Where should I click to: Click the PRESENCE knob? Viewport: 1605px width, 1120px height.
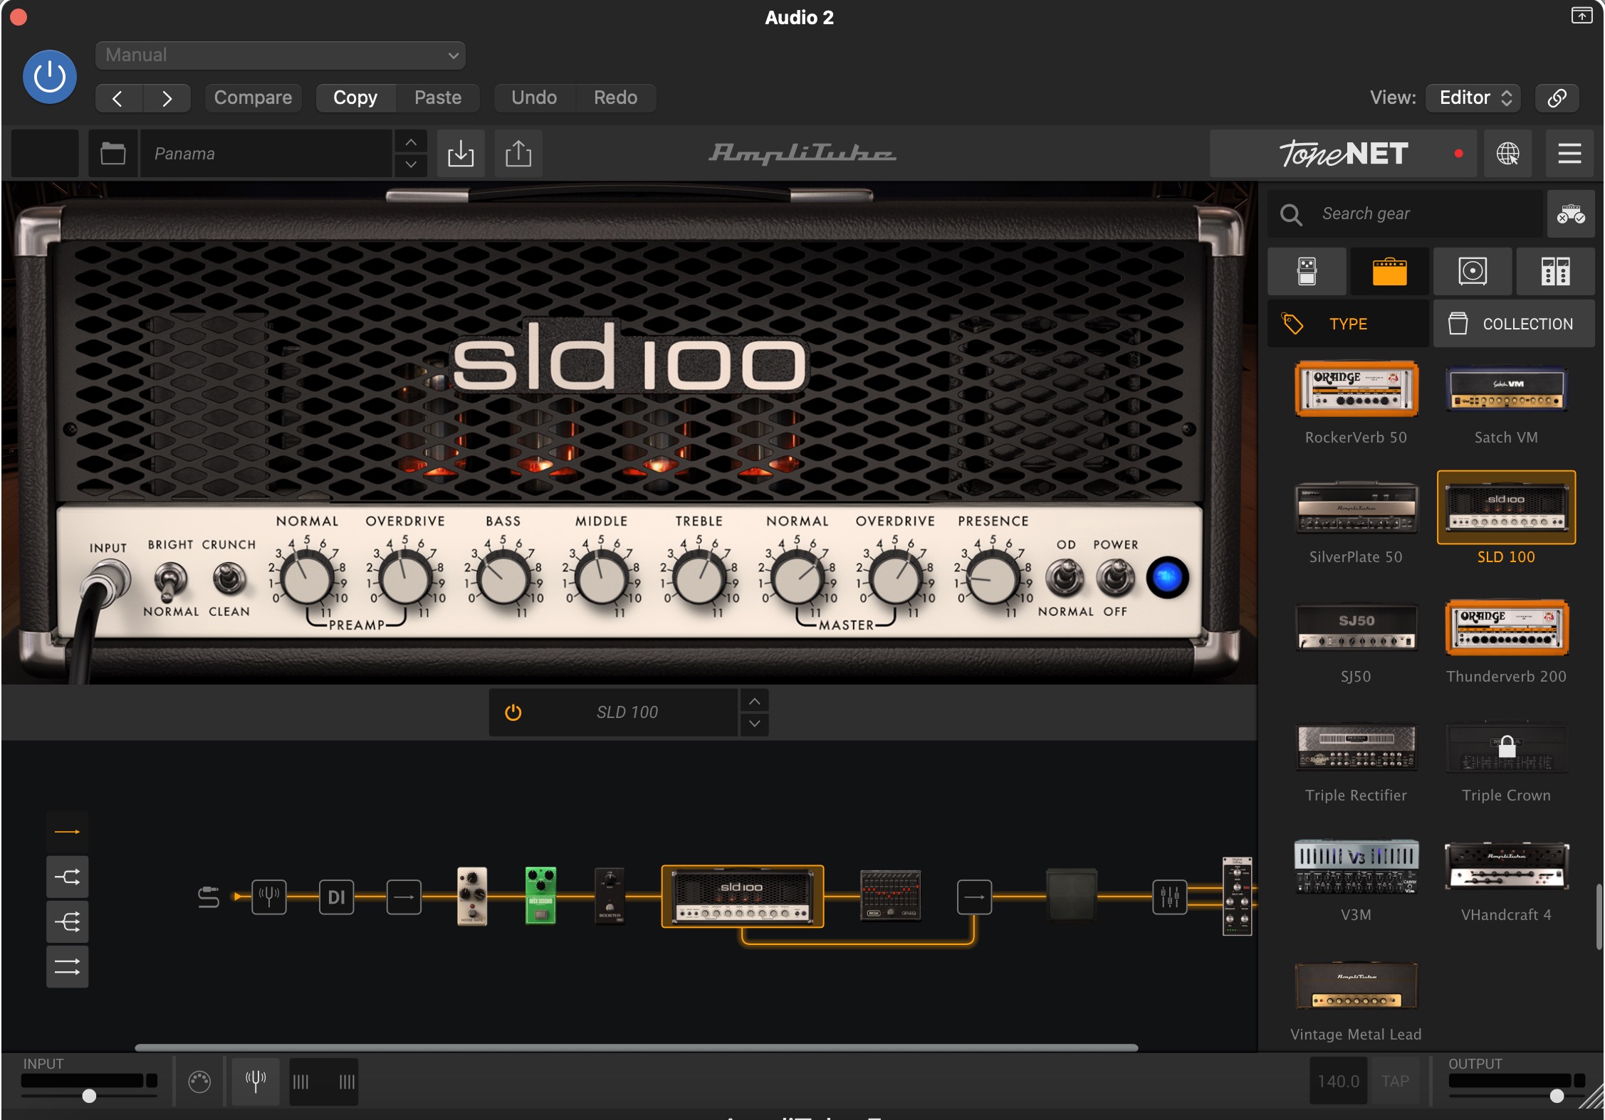(x=992, y=579)
